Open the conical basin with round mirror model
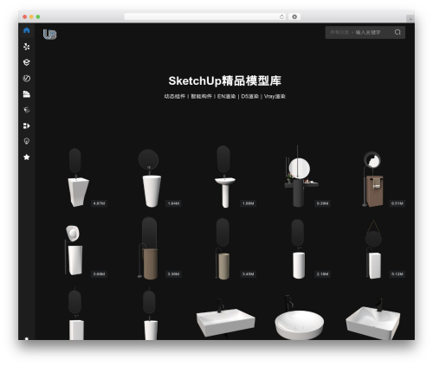The height and width of the screenshot is (366, 433). click(x=151, y=178)
